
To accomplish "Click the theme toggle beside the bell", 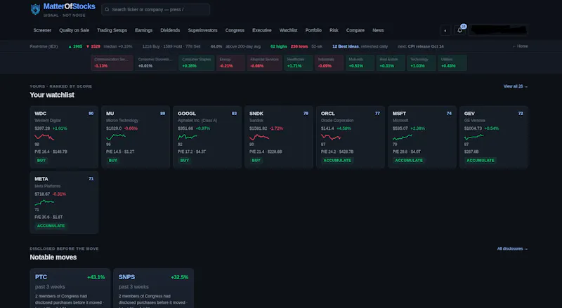I will [445, 30].
